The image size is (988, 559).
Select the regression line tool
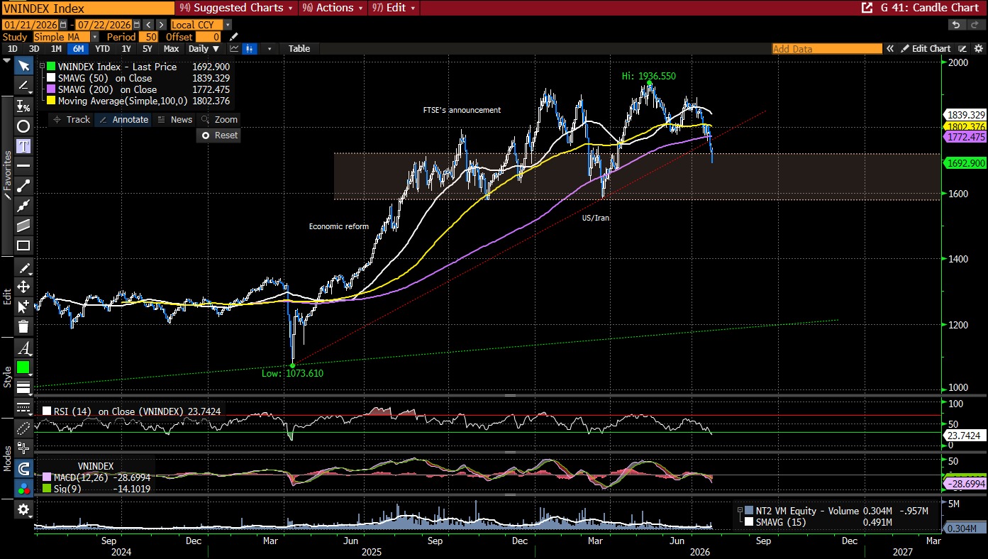pos(23,206)
